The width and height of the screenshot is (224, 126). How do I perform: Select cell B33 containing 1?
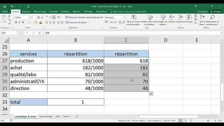pyautogui.click(x=76, y=102)
